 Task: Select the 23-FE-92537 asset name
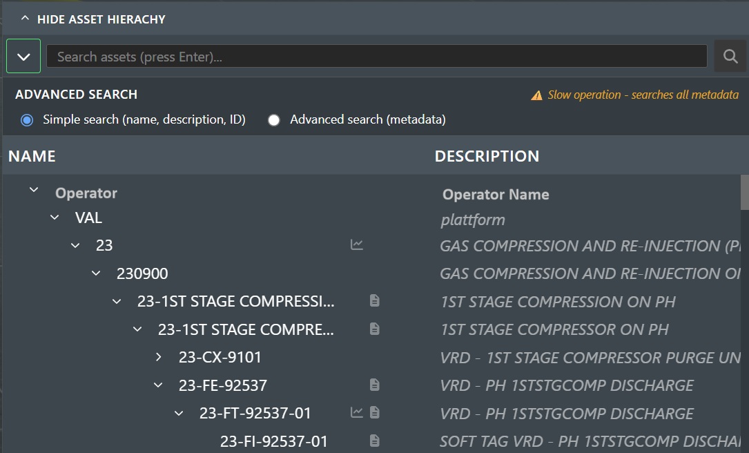pyautogui.click(x=222, y=385)
